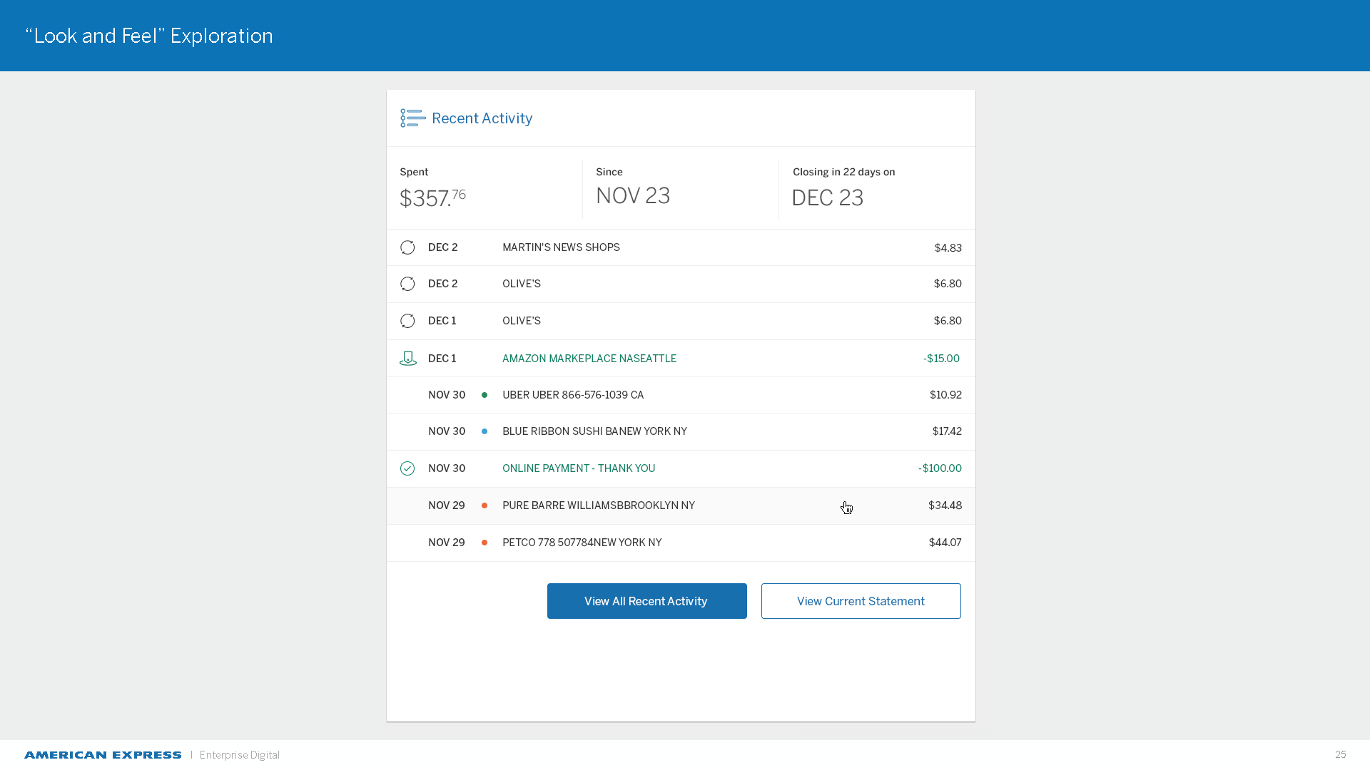Select the Petco 778 transaction row

click(x=582, y=543)
